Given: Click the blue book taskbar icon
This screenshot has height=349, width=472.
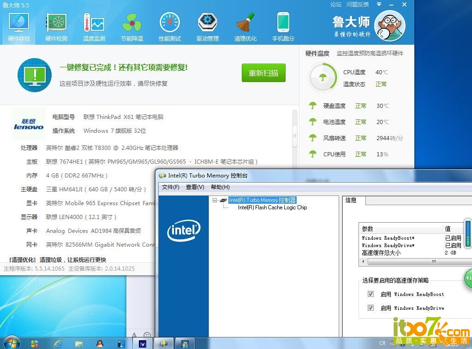Looking at the screenshot, I should point(121,343).
